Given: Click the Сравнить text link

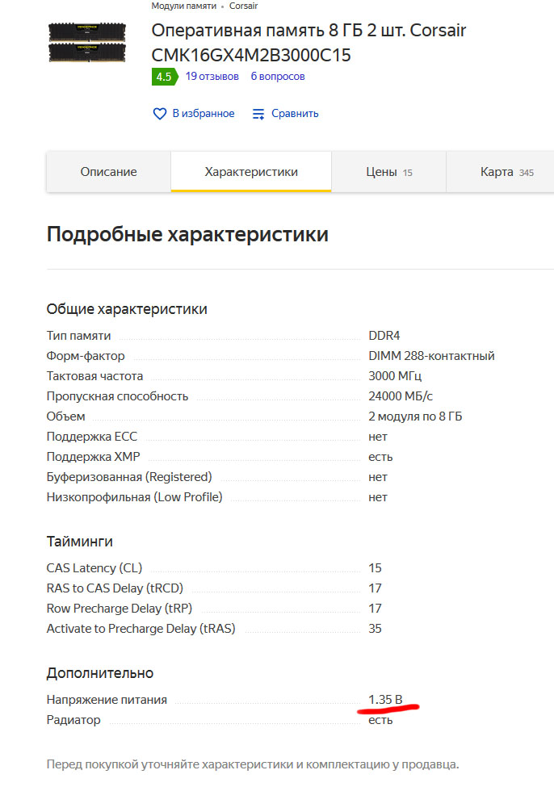Looking at the screenshot, I should (295, 114).
